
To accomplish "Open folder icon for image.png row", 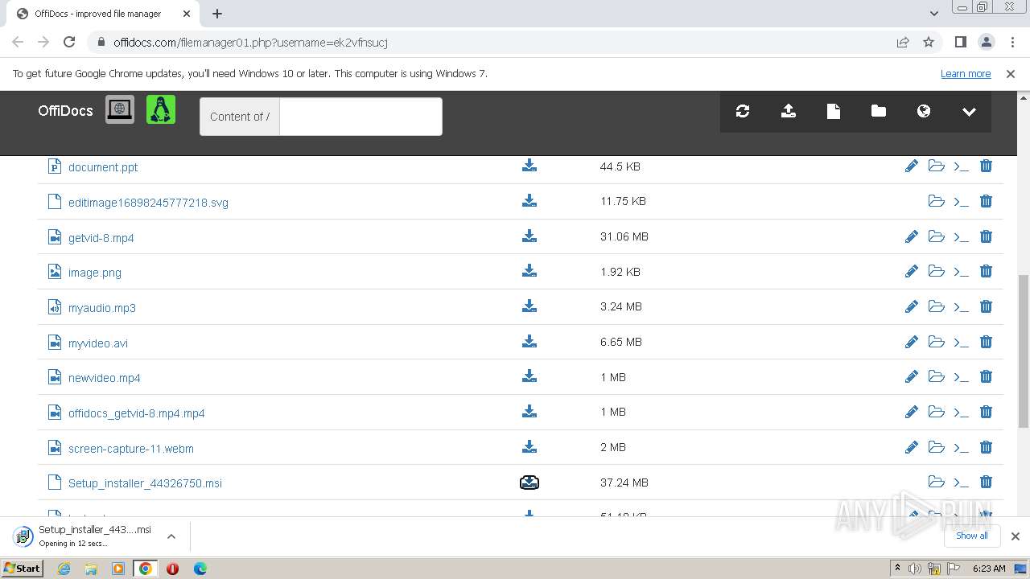I will (x=936, y=271).
